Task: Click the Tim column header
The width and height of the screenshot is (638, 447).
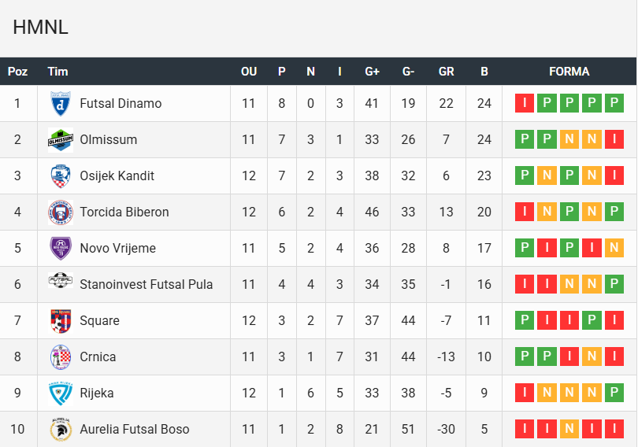Action: (x=57, y=72)
